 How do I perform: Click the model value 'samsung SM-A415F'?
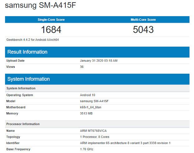pyautogui.click(x=94, y=101)
